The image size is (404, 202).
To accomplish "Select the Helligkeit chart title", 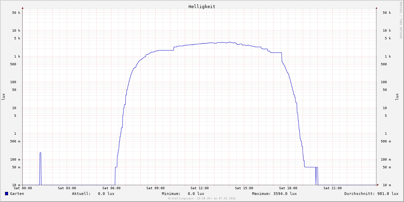I will coord(202,6).
